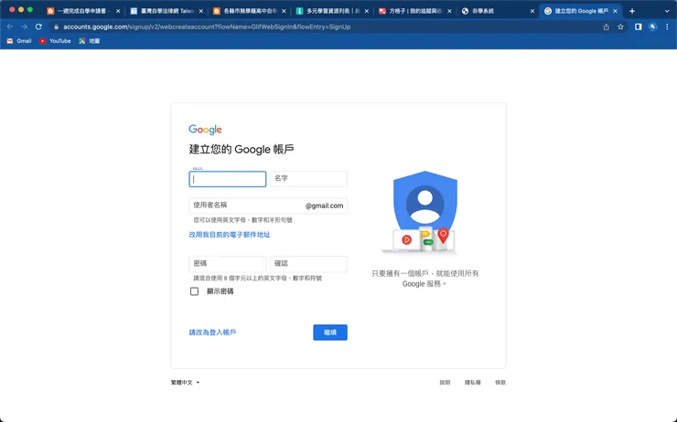Focus the 密碼 password field

point(227,264)
